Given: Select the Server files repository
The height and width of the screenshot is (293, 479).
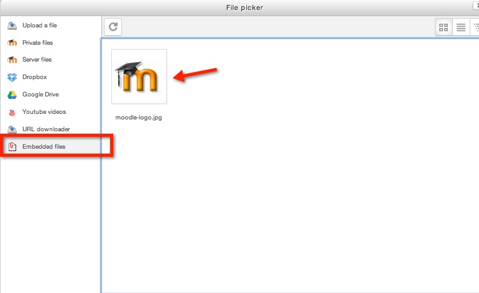Looking at the screenshot, I should [x=37, y=60].
